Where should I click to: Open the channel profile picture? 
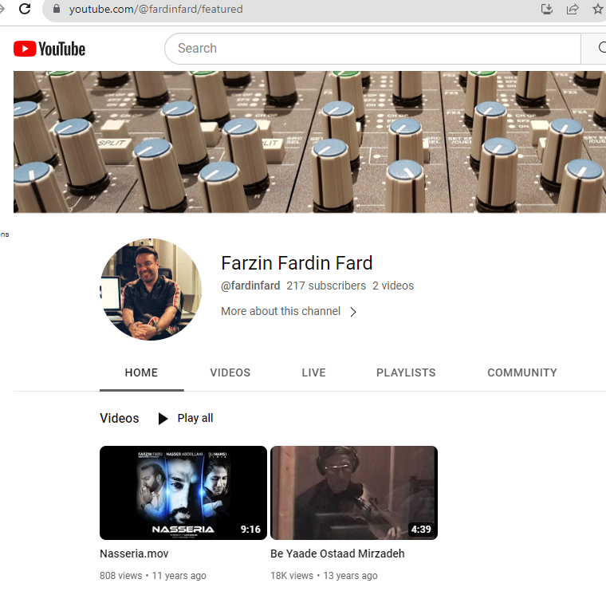click(151, 290)
